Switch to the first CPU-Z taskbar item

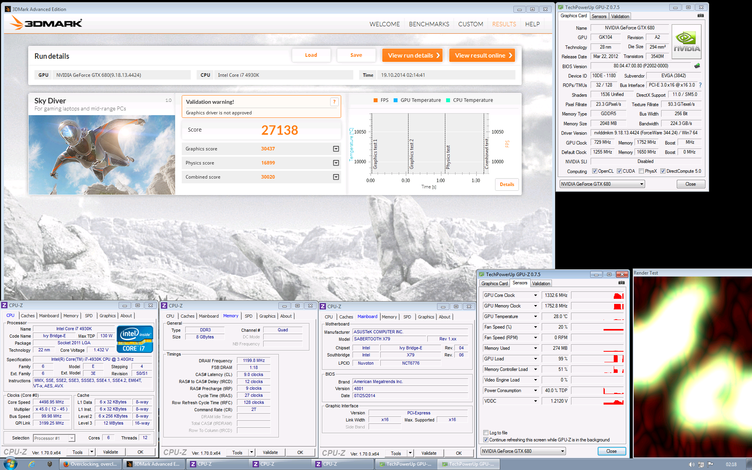(x=217, y=464)
